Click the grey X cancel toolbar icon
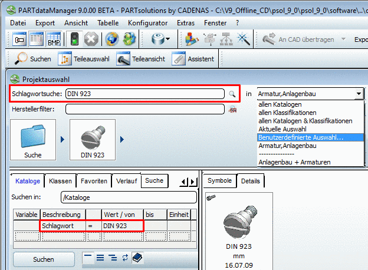 (91, 39)
